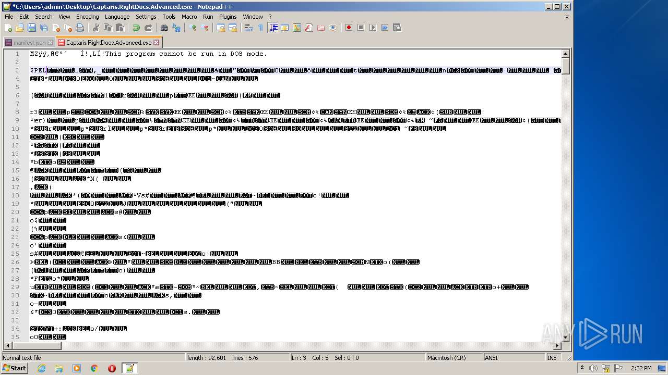Viewport: 668px width, 375px height.
Task: Open the View menu
Action: (x=64, y=17)
